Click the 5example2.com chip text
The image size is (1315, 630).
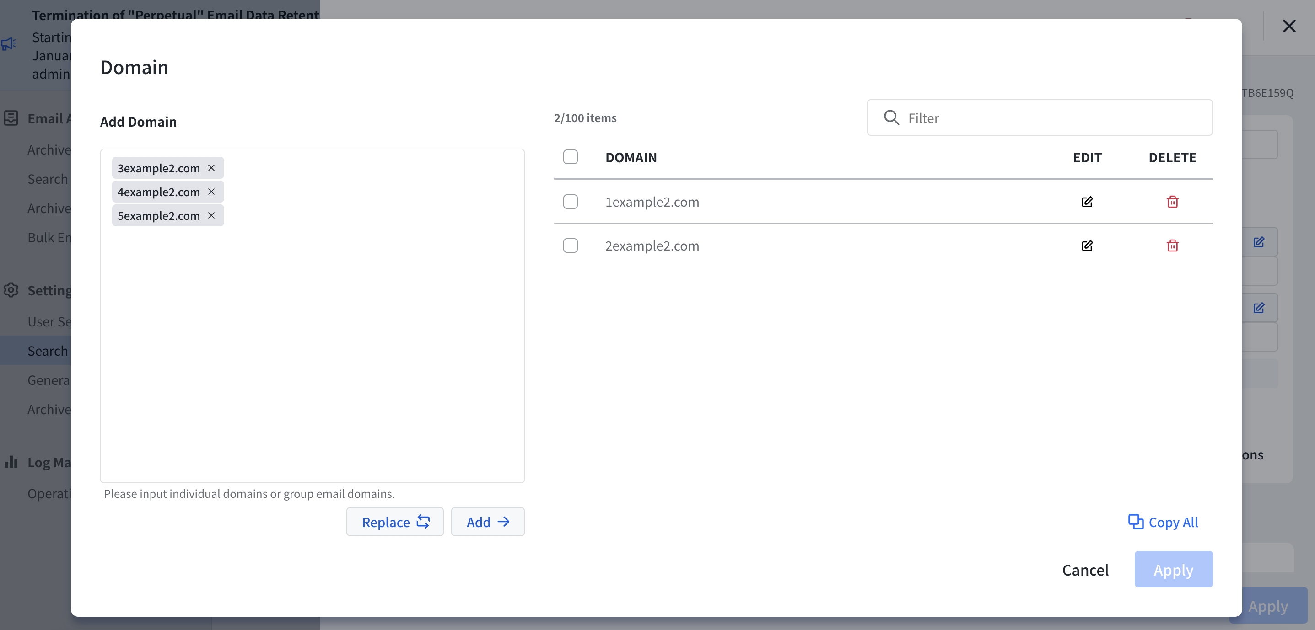pyautogui.click(x=159, y=216)
